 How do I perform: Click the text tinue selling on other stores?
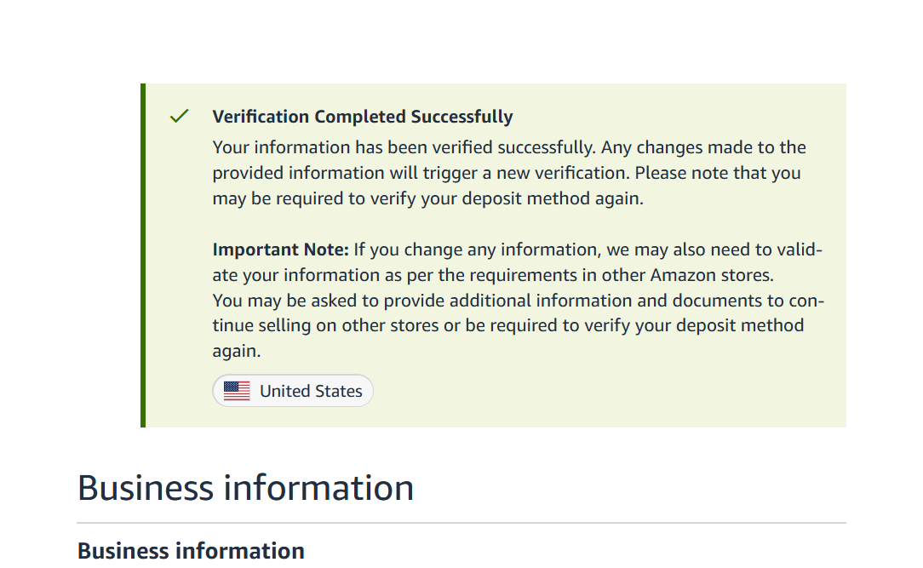(x=325, y=325)
